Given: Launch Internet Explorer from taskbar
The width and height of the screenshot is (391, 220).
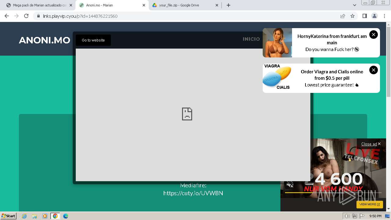Looking at the screenshot, I should click(24, 216).
